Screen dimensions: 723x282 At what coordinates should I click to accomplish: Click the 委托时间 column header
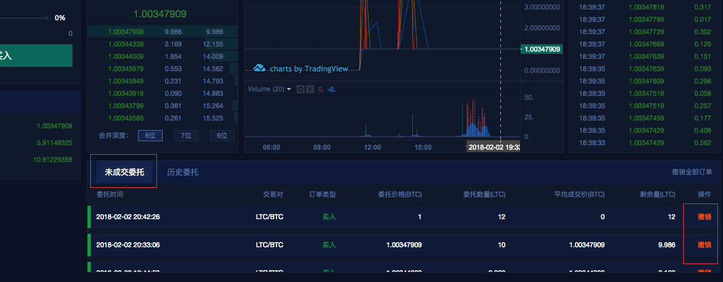pyautogui.click(x=110, y=195)
